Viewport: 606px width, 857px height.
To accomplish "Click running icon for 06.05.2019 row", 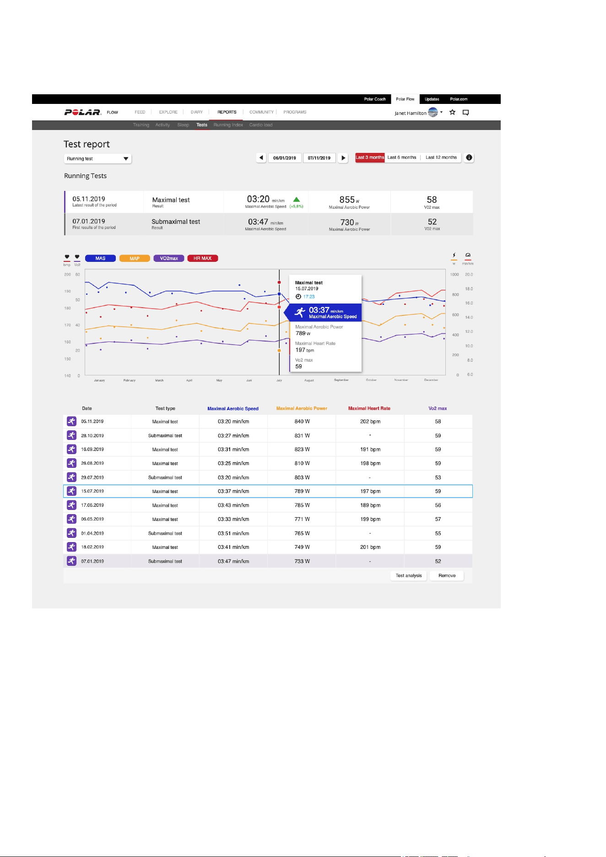I will (x=71, y=519).
